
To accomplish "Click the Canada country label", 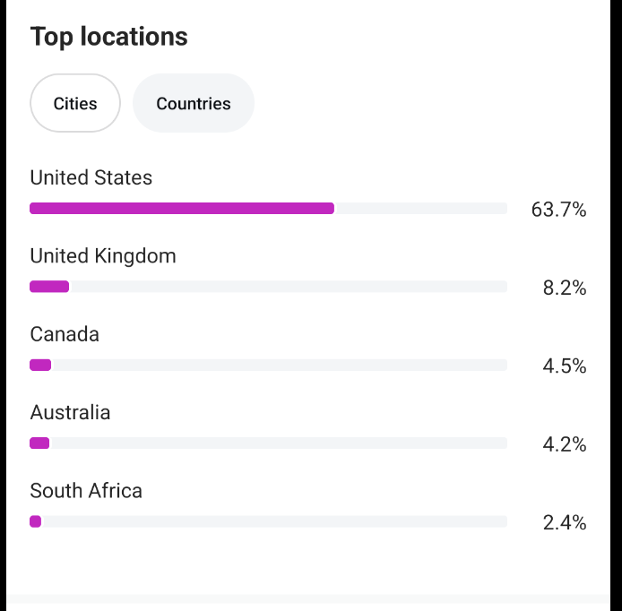I will (x=65, y=334).
